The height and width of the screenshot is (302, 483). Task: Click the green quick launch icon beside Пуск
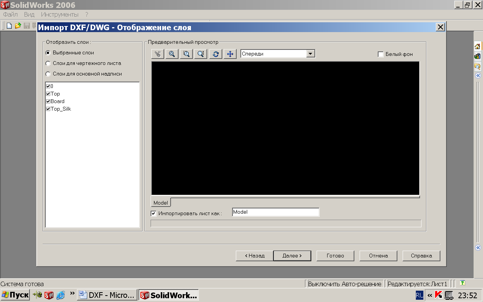pyautogui.click(x=37, y=295)
